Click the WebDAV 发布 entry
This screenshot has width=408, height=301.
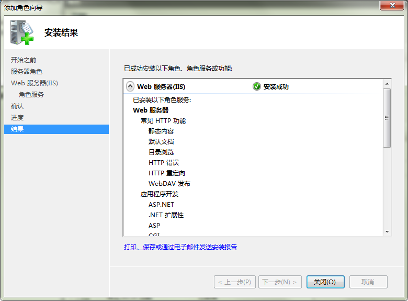(x=169, y=184)
